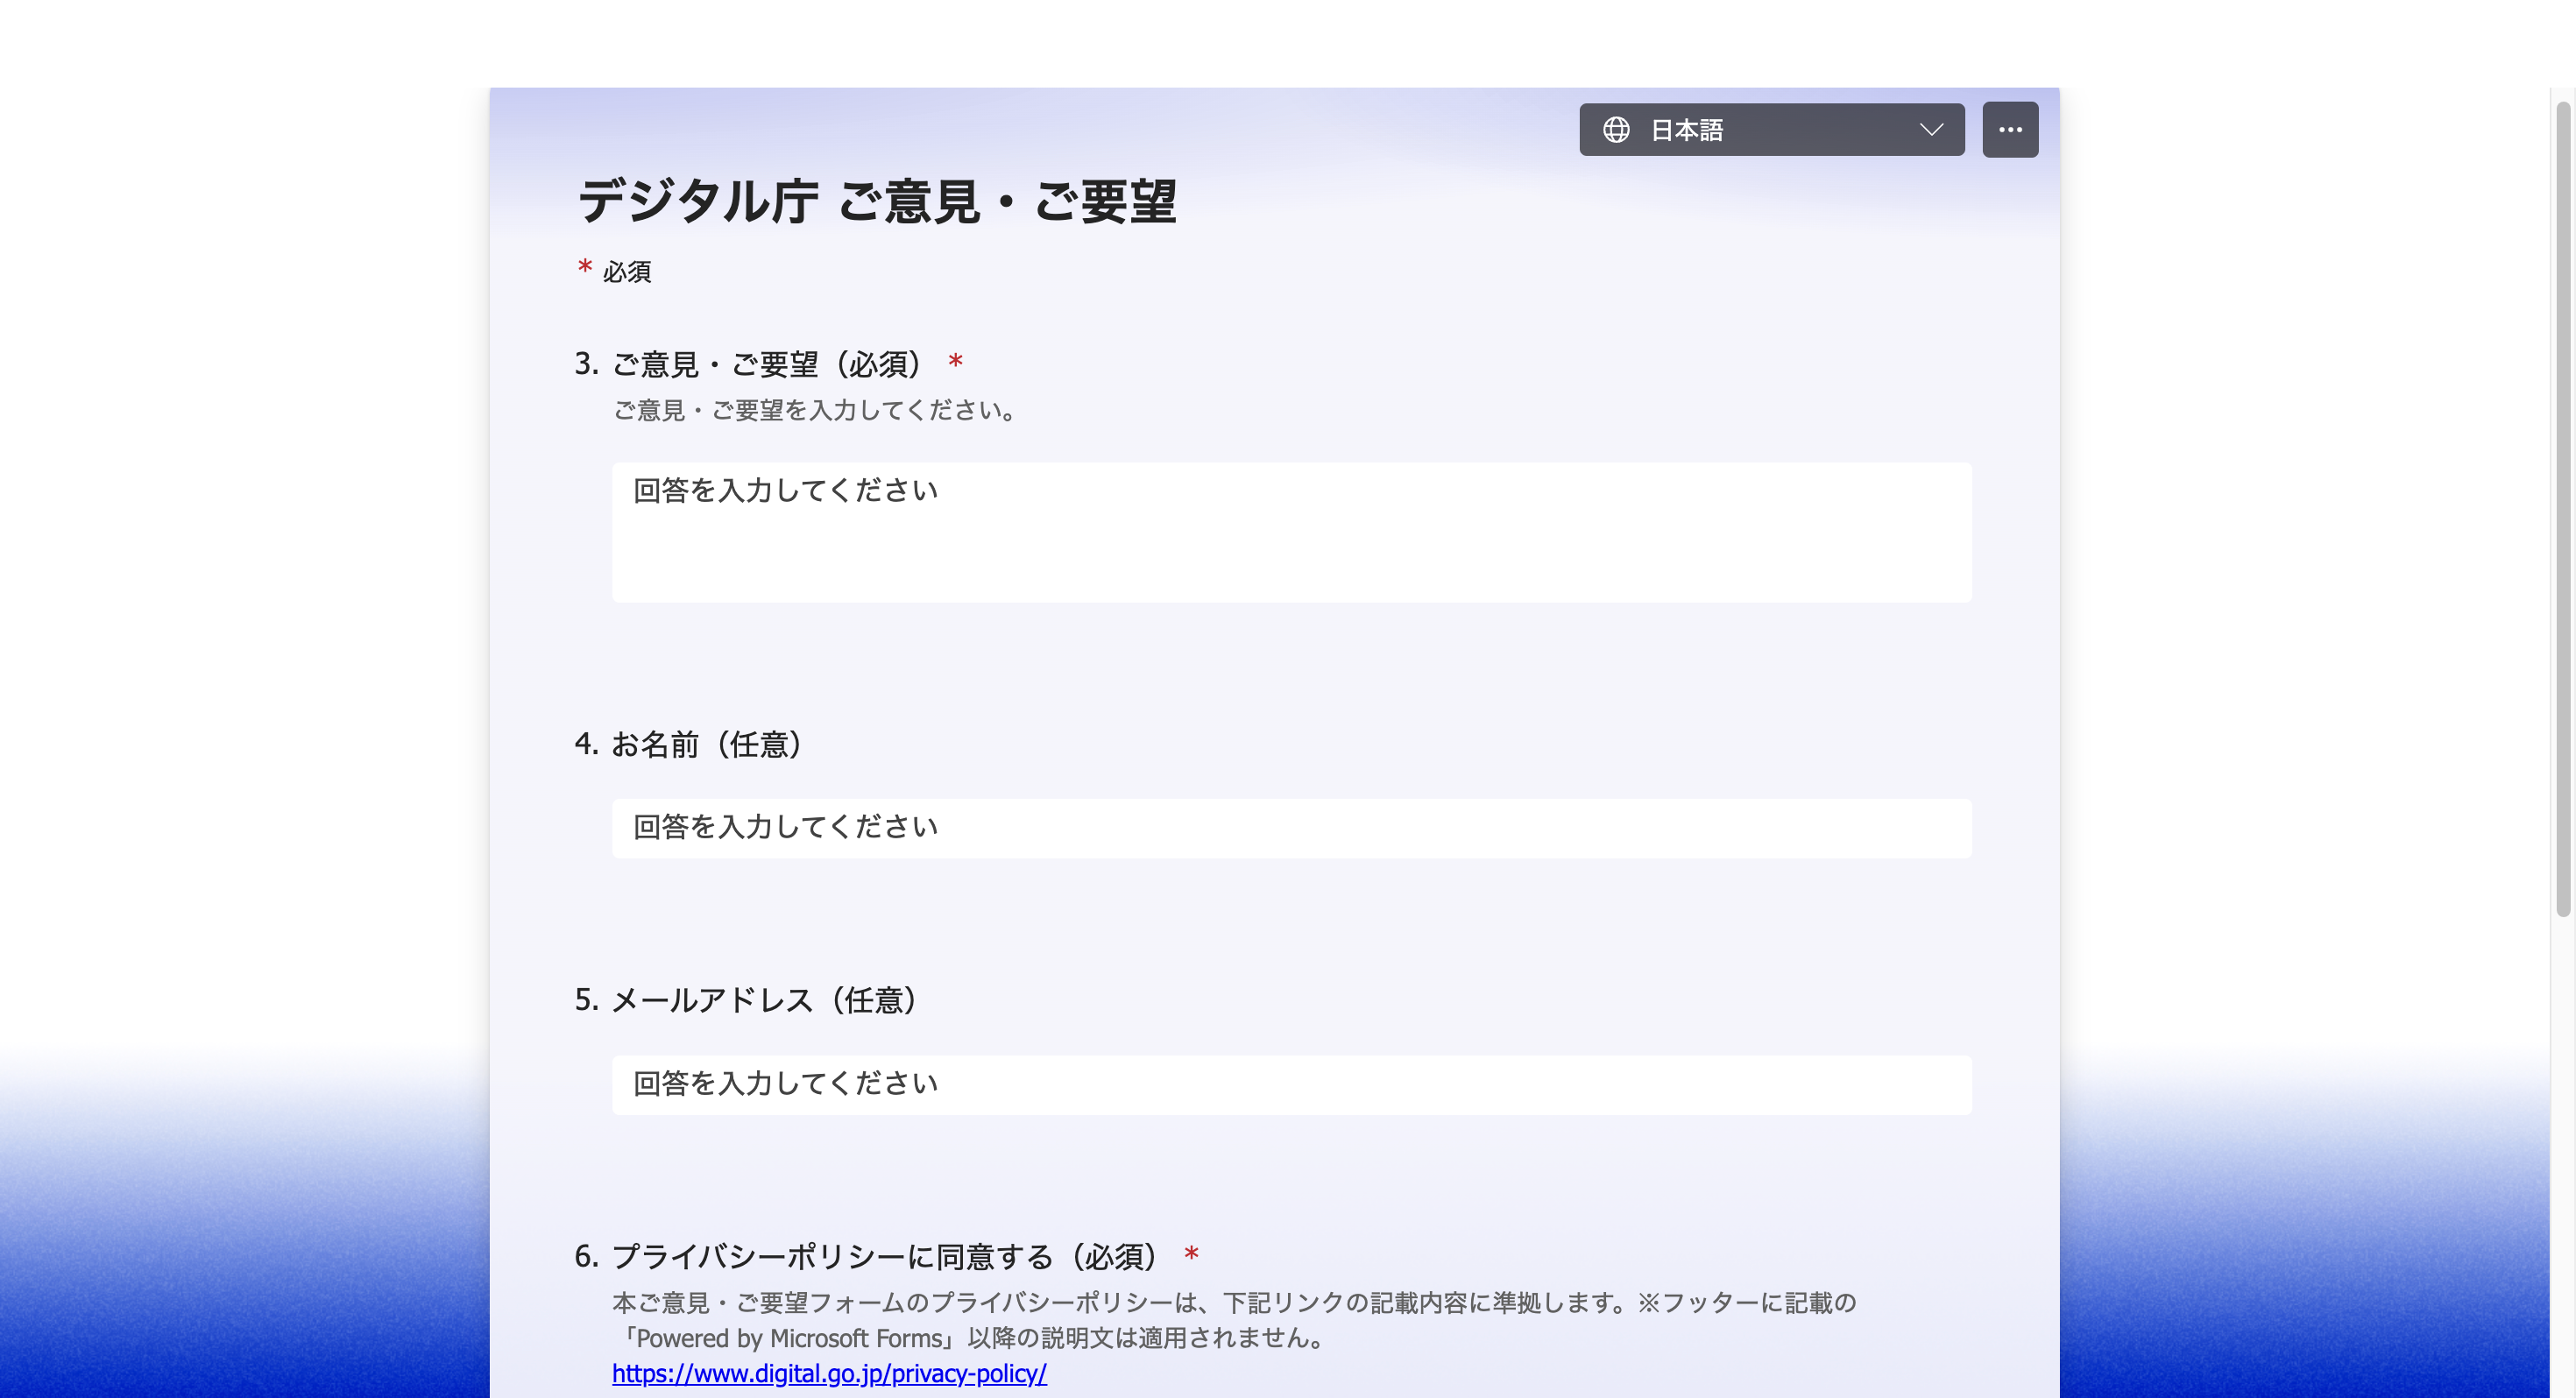2576x1398 pixels.
Task: Click the お名前 answer input field
Action: pos(1290,827)
